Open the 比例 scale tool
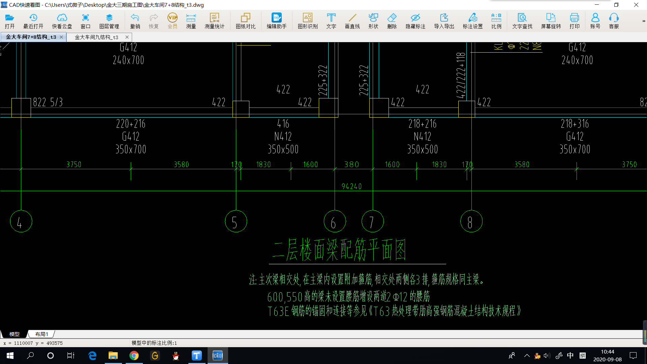This screenshot has width=647, height=364. tap(496, 20)
